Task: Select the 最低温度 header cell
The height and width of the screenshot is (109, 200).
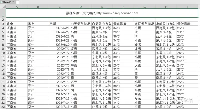Action: tap(187, 24)
